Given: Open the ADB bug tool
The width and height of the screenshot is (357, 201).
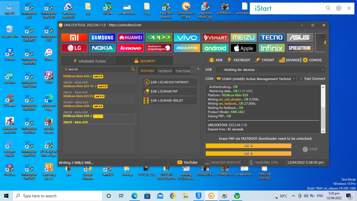Looking at the screenshot, I should (x=216, y=60).
